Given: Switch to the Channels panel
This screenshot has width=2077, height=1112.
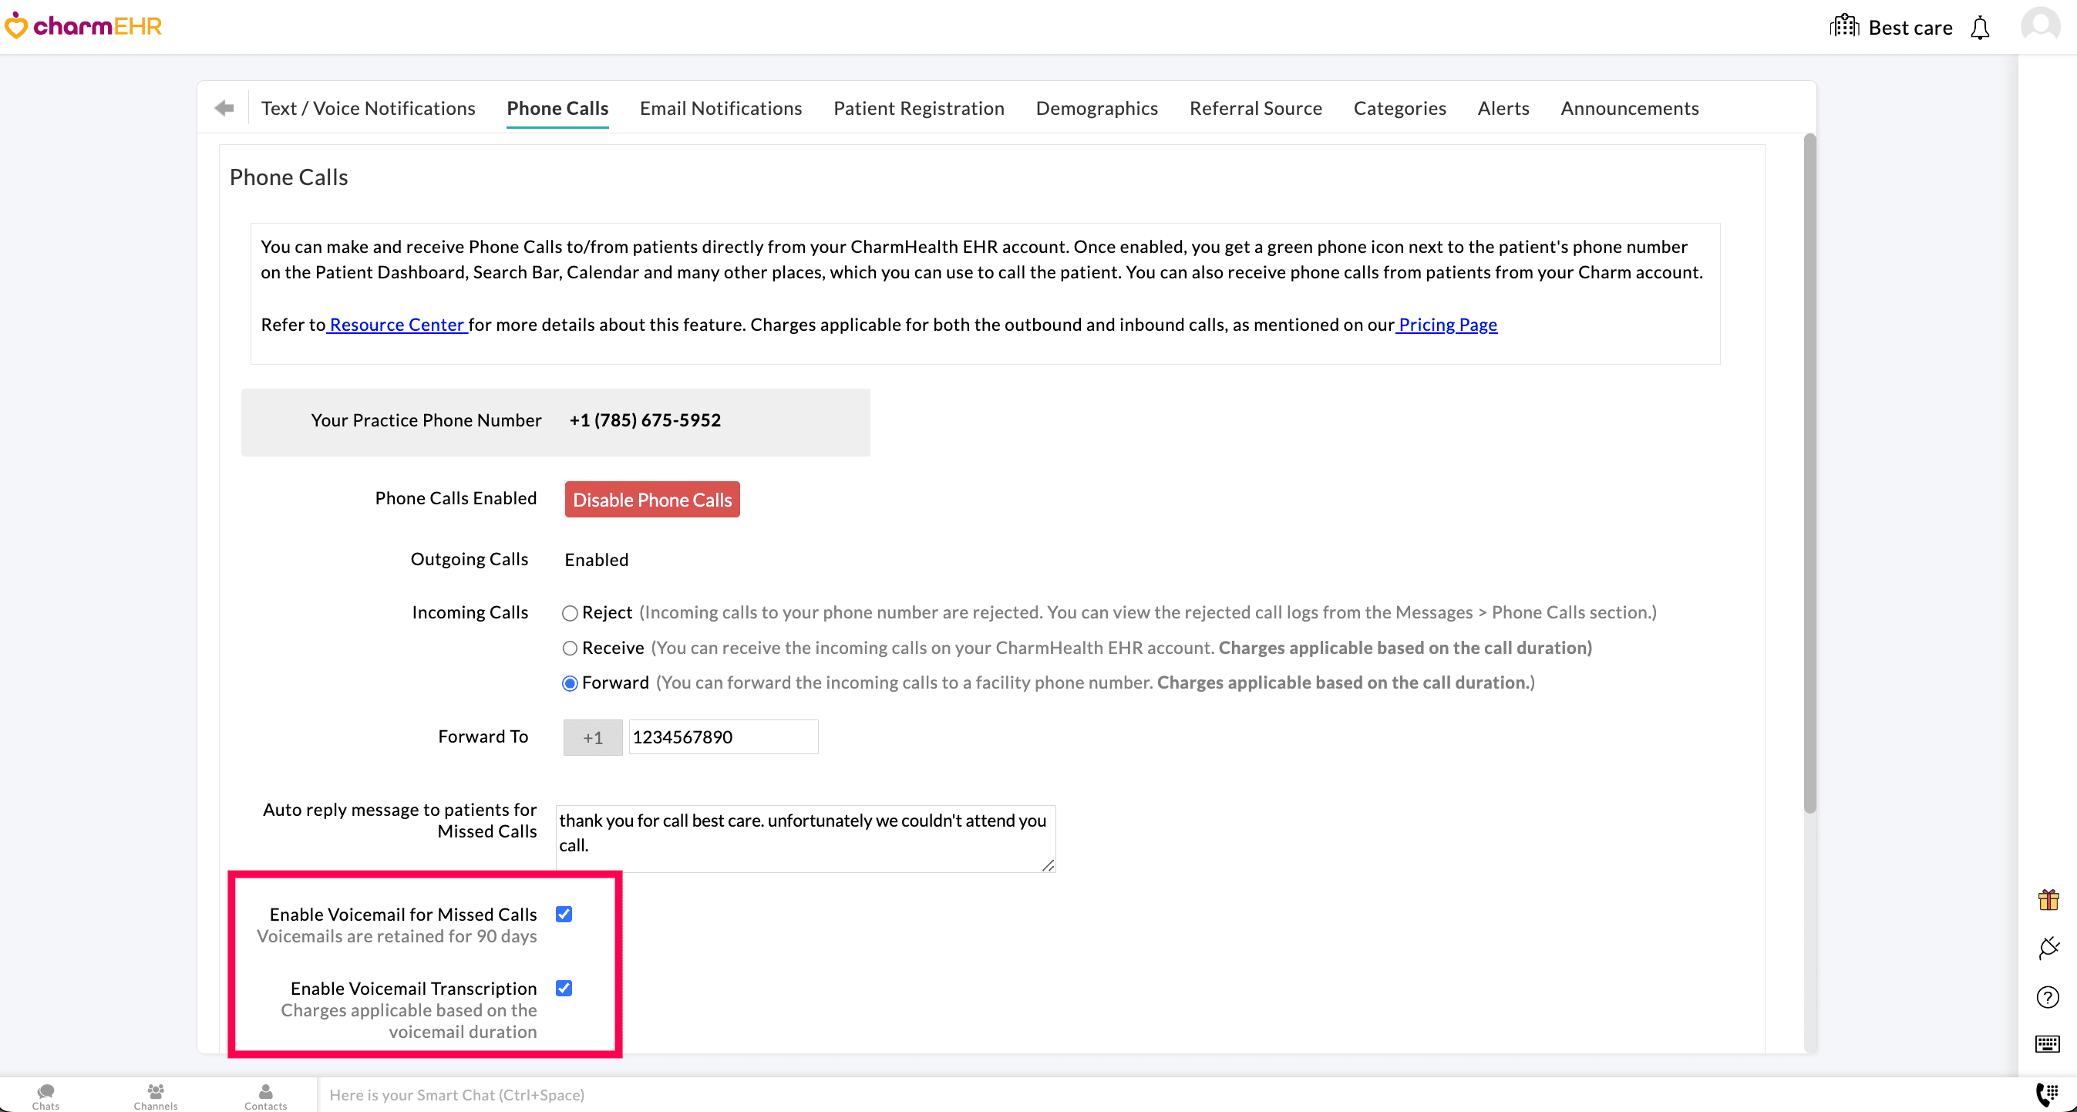Looking at the screenshot, I should click(x=155, y=1094).
